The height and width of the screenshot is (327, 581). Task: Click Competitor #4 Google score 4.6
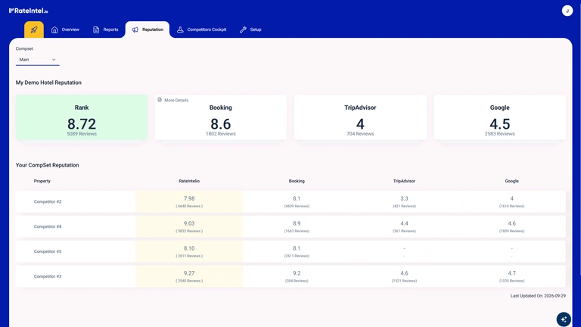click(511, 223)
